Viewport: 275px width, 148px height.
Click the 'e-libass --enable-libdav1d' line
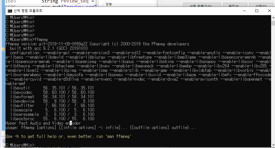tap(138, 57)
